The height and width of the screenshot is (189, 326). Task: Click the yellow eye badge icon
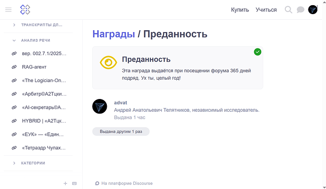(108, 62)
